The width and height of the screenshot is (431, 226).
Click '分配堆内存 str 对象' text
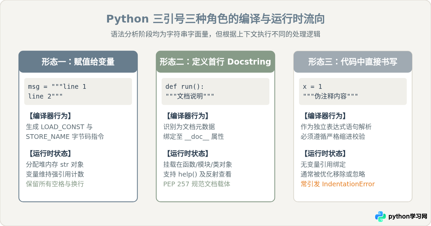[55, 164]
